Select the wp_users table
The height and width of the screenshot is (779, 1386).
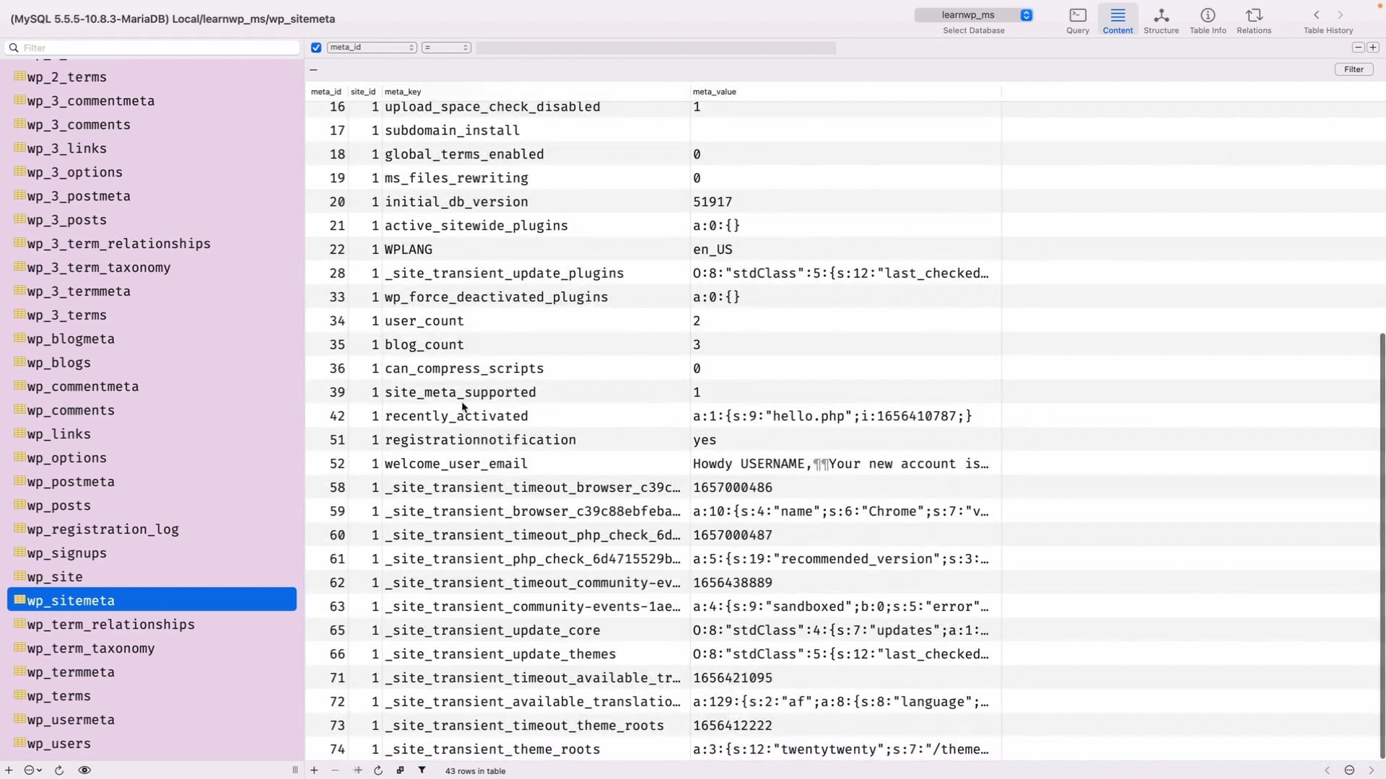tap(59, 744)
